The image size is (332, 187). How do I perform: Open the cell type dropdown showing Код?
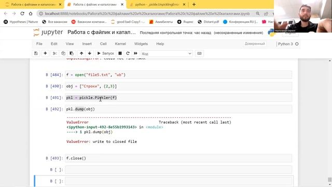(x=167, y=54)
